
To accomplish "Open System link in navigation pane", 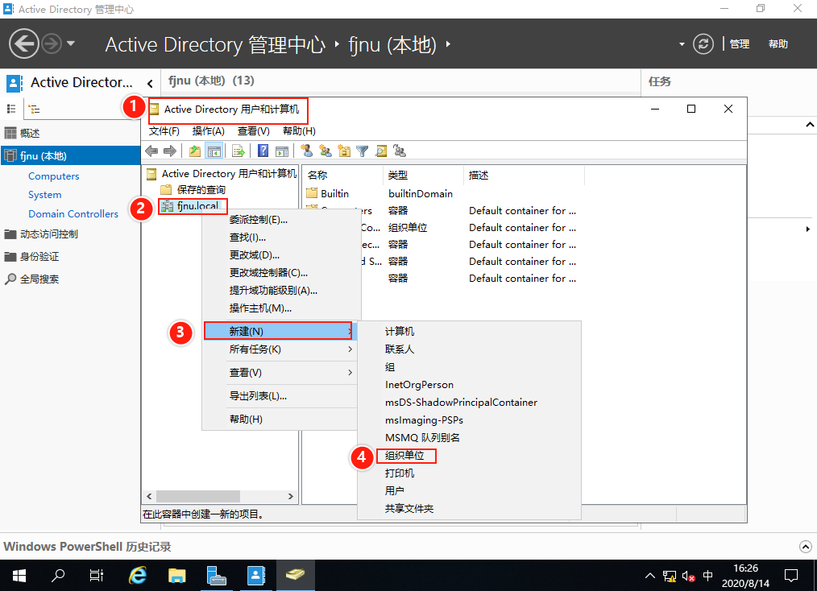I will (45, 195).
